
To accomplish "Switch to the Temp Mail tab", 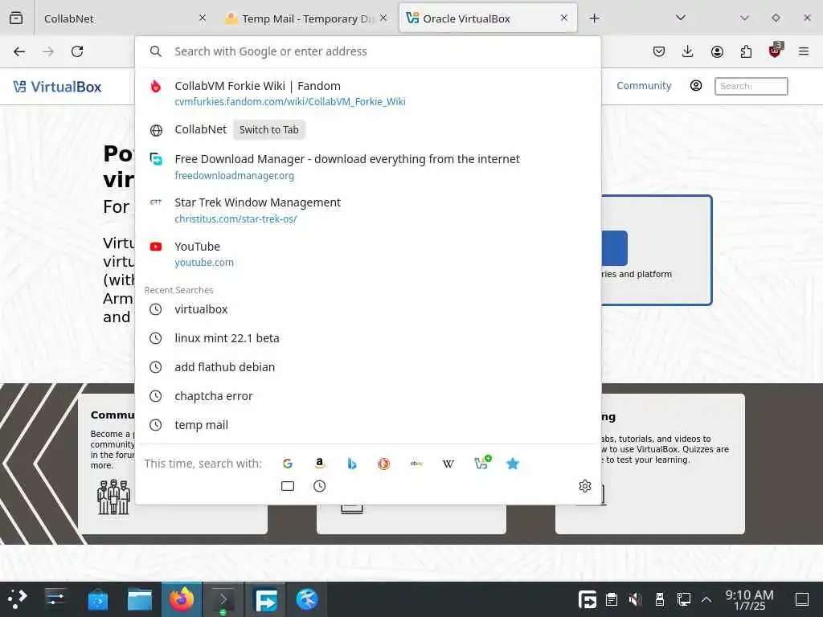I will [307, 18].
